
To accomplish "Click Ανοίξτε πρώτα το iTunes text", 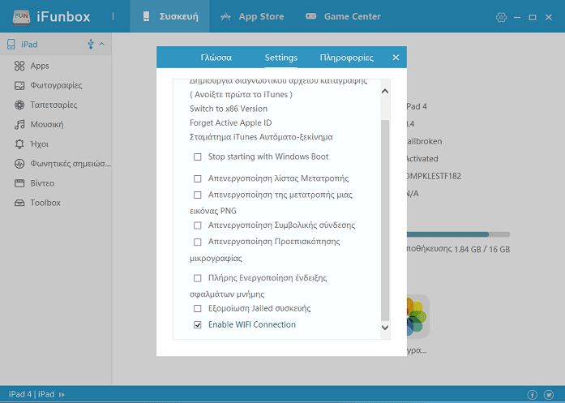I will (x=241, y=94).
